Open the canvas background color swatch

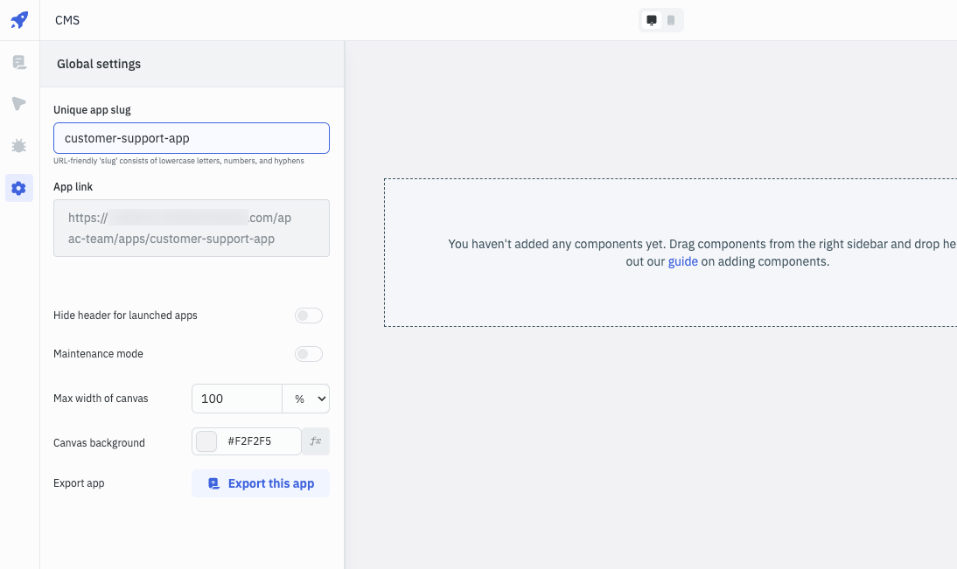tap(206, 441)
